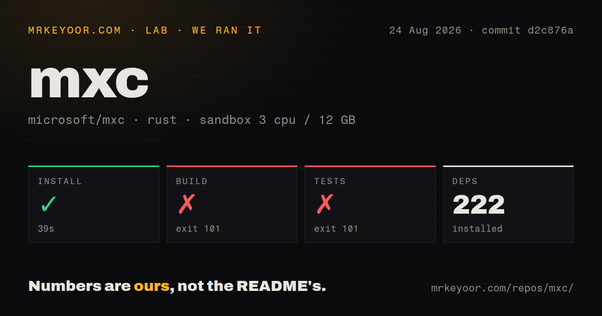Screen dimensions: 602x316
Task: Select the DEPS status card
Action: coord(508,204)
